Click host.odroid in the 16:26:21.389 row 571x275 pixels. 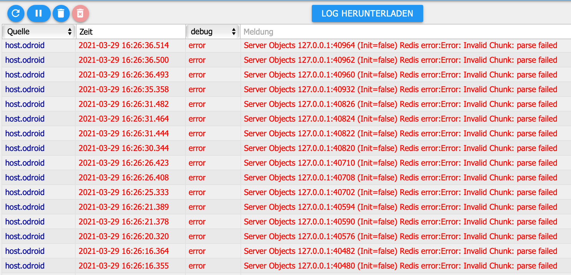pyautogui.click(x=25, y=207)
